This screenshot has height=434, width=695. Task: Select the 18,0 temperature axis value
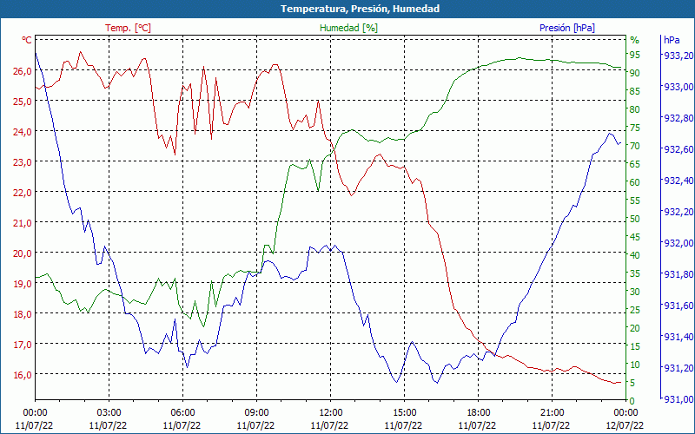pos(23,314)
